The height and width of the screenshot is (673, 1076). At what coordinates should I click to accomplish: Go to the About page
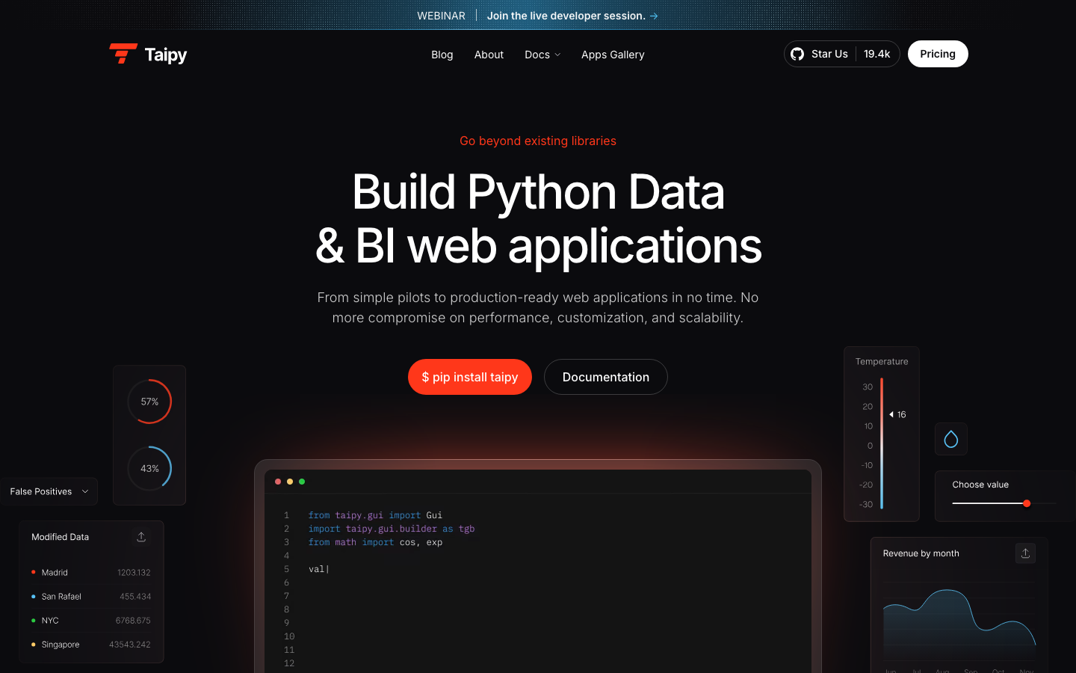point(489,55)
